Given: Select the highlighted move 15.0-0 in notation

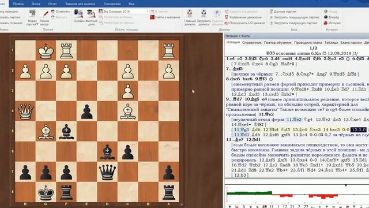Looking at the screenshot, I should [359, 129].
